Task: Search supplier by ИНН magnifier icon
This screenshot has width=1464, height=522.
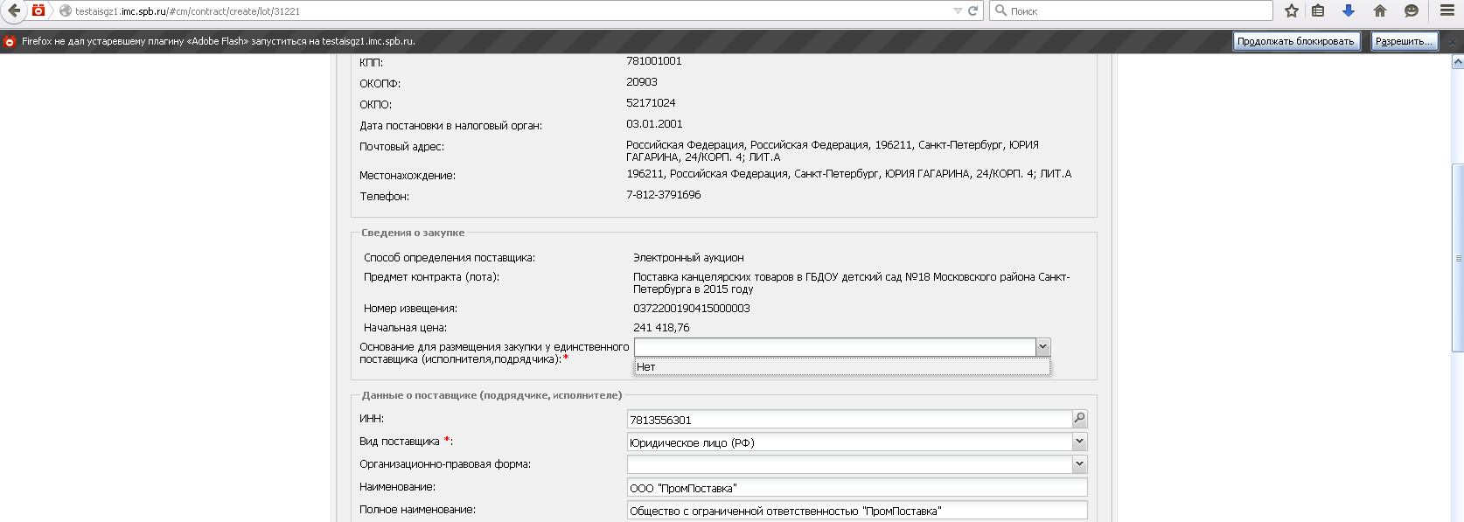Action: pos(1079,419)
